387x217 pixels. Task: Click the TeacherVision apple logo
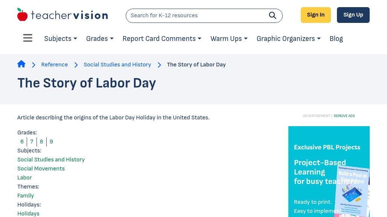(23, 15)
